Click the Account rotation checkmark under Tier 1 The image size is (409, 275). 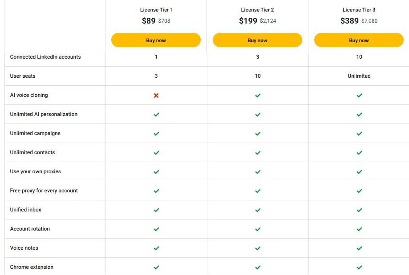point(156,229)
